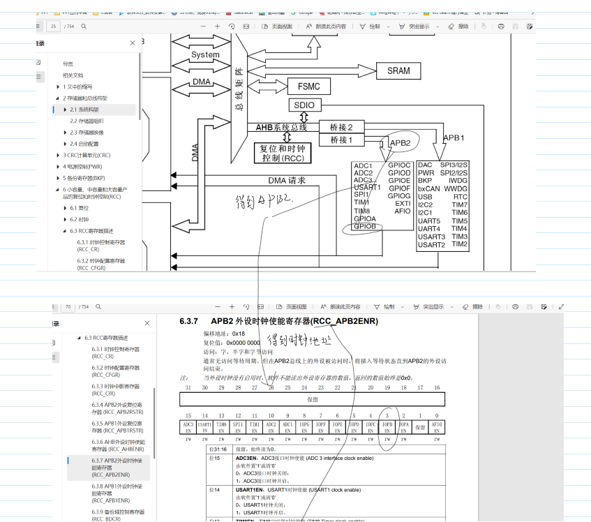Click the print icon in the page 25 viewer toolbar
Screen dimensions: 591x522
[501, 27]
